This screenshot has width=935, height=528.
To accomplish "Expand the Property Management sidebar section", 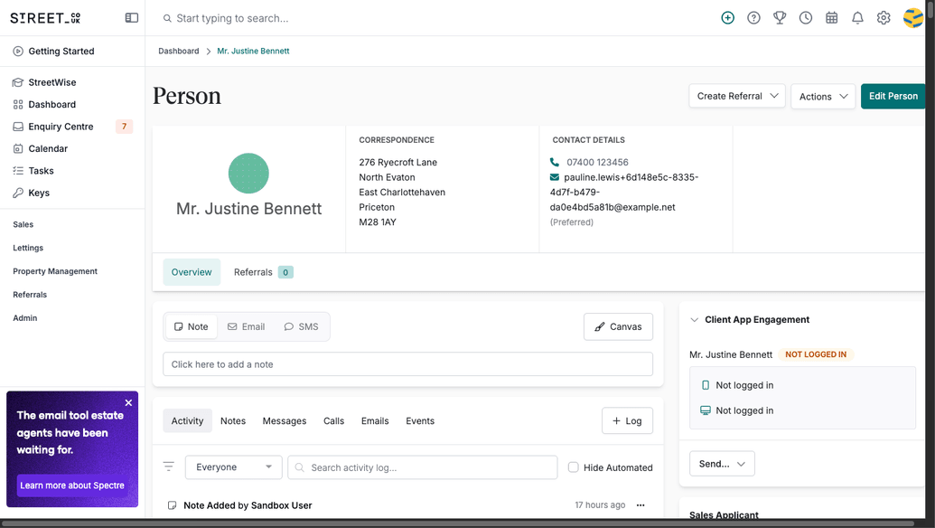I will pos(55,271).
